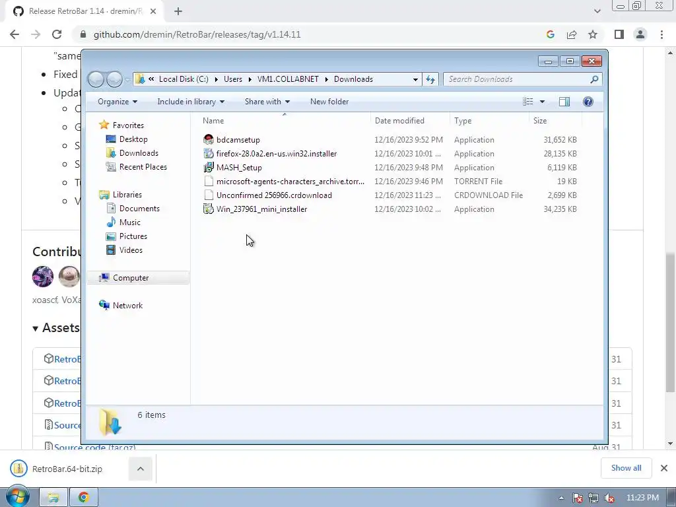Toggle Chrome side panel button
Screen dimensions: 676x507
point(619,34)
